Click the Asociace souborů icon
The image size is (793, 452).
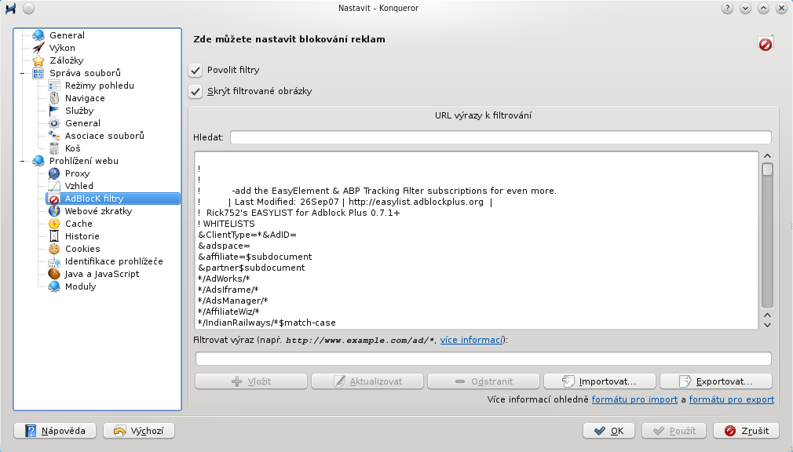54,136
